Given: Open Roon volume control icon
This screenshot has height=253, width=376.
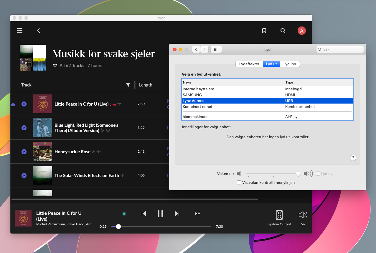Looking at the screenshot, I should (303, 215).
